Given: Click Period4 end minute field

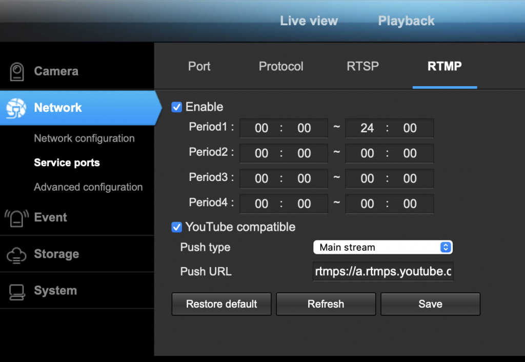Looking at the screenshot, I should (x=410, y=204).
